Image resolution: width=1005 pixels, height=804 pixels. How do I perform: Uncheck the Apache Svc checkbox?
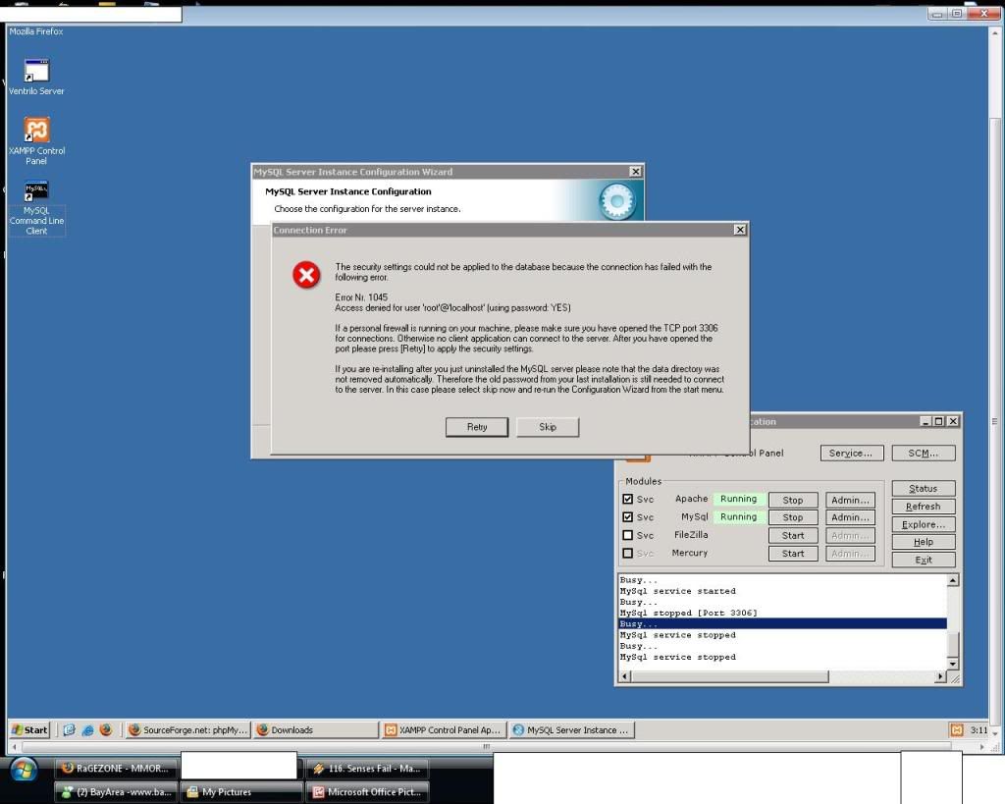point(628,500)
